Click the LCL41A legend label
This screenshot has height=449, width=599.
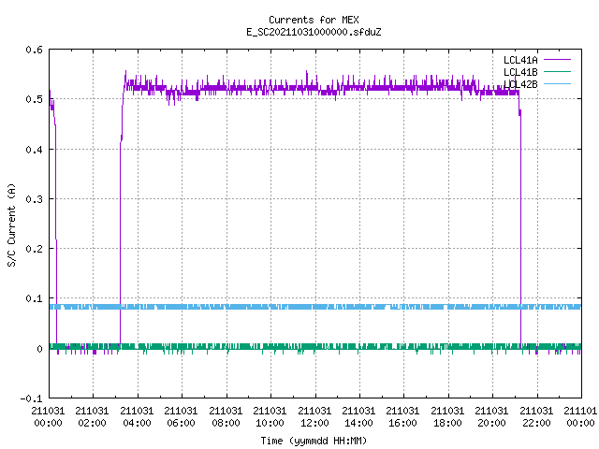pyautogui.click(x=520, y=60)
